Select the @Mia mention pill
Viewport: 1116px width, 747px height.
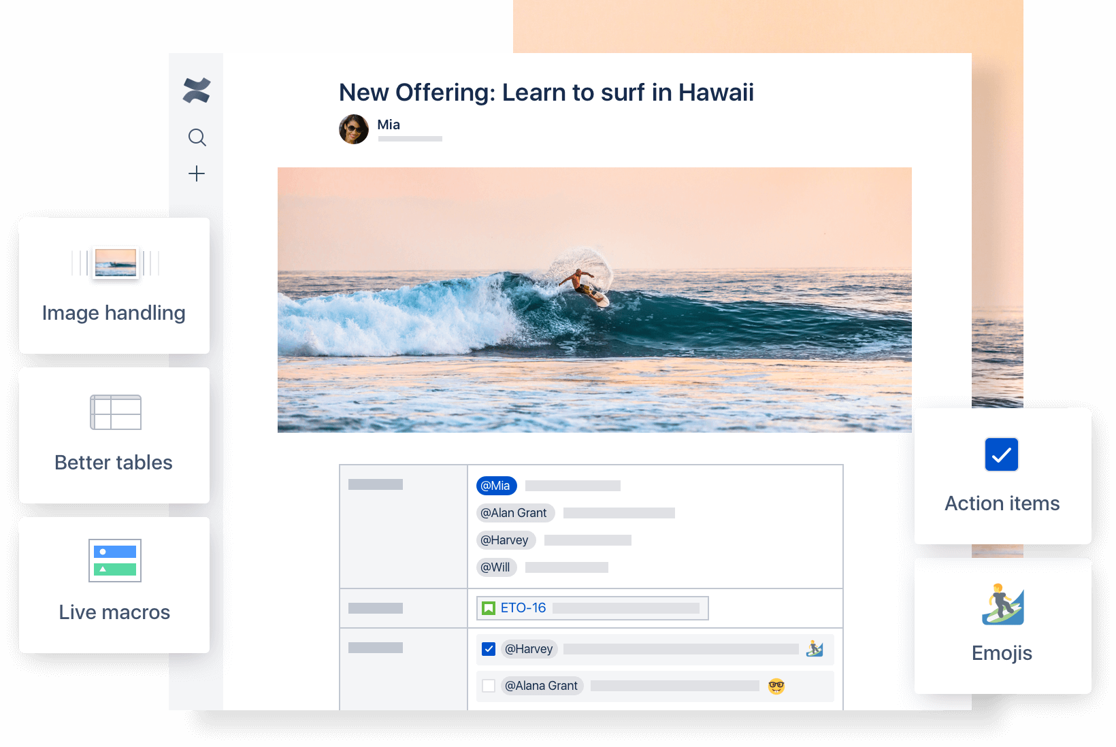coord(496,486)
